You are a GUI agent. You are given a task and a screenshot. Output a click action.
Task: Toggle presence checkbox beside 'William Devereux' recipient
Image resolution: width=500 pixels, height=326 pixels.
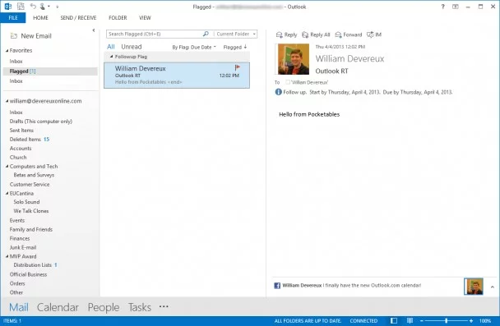(x=287, y=82)
